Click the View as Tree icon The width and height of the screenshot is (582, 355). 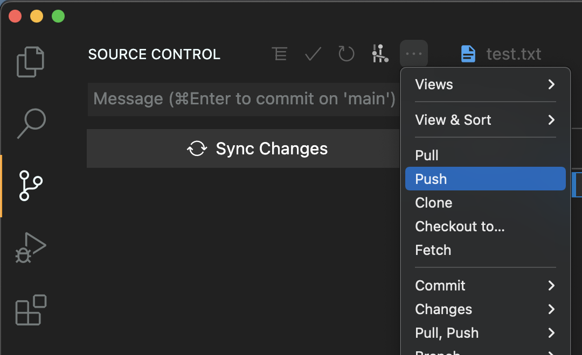279,54
